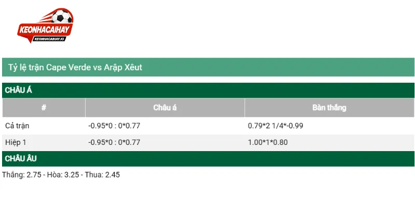This screenshot has width=415, height=207.
Task: Select the Cả trận row label
Action: point(17,126)
